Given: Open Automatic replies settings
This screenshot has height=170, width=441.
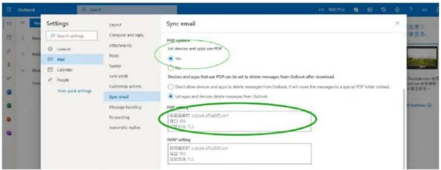Looking at the screenshot, I should pyautogui.click(x=125, y=127).
